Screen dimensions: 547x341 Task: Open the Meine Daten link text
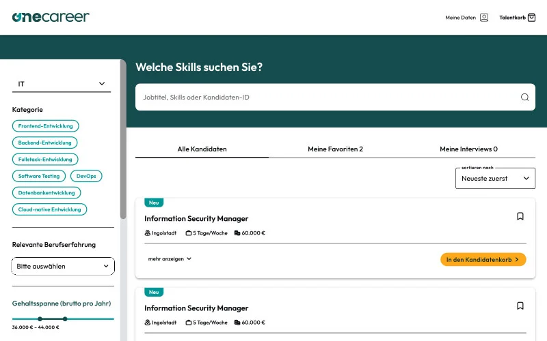pos(460,18)
